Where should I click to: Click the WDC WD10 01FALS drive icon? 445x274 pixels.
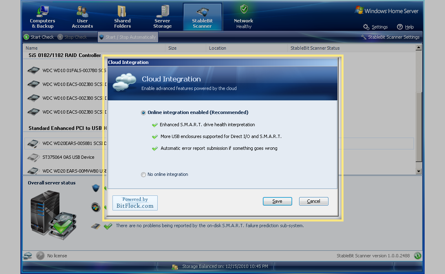pos(33,70)
